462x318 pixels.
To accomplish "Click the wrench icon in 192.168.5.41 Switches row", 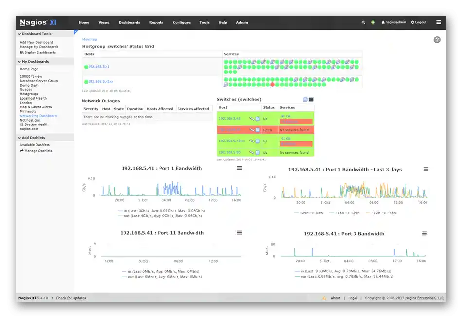I will (252, 119).
